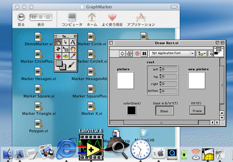Image resolution: width=233 pixels, height=162 pixels.
Task: Click the rect 'top' numeric field
Action: [169, 76]
